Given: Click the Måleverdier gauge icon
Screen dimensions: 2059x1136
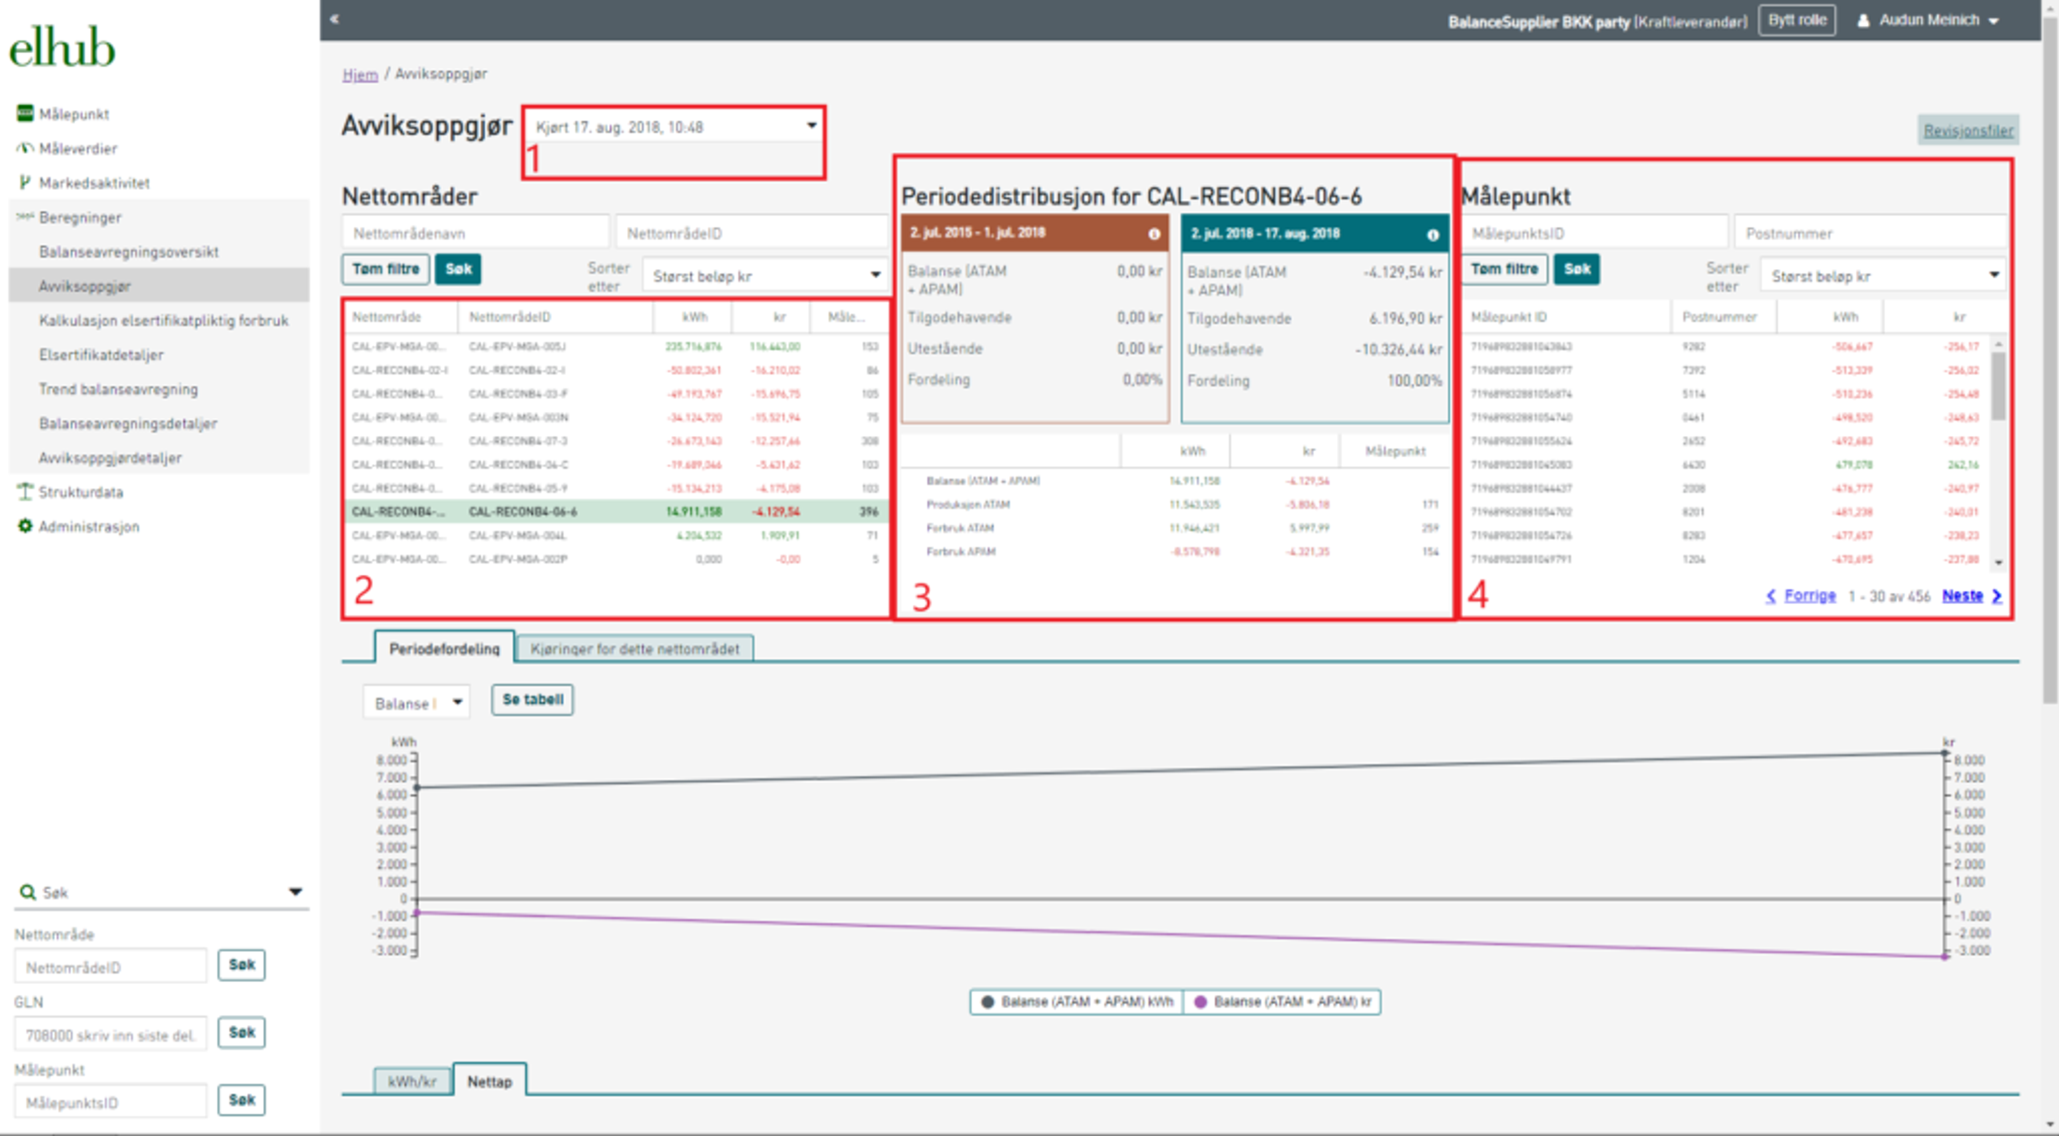Looking at the screenshot, I should tap(25, 148).
